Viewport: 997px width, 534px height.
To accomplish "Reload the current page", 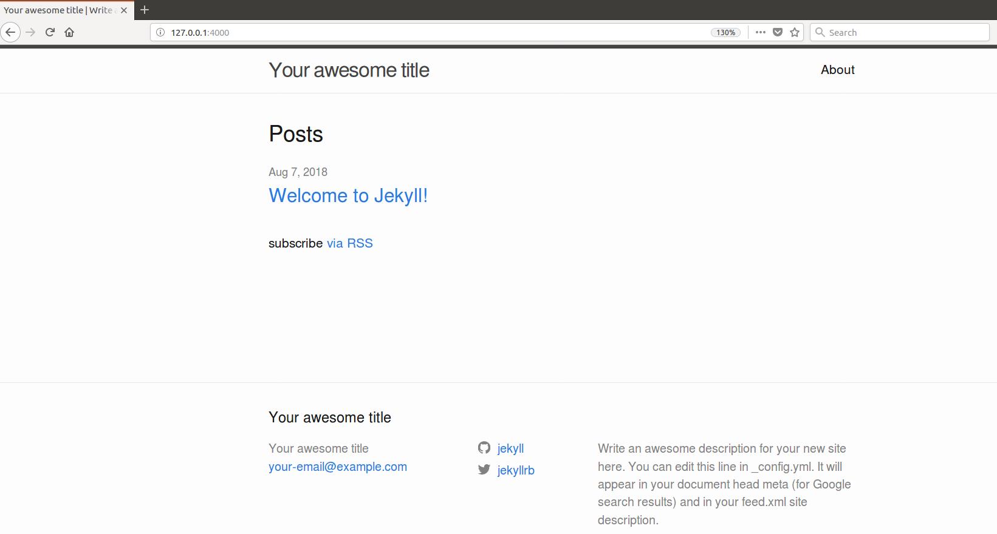I will [50, 32].
